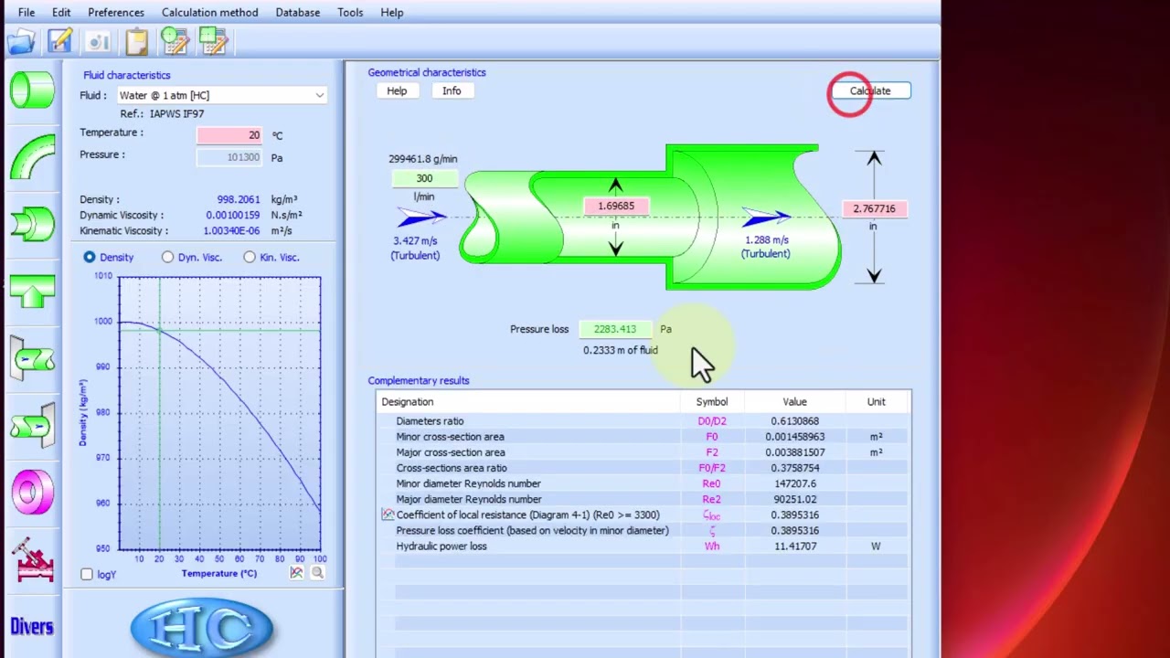Click the Re0 value 147207.6
Screen dimensions: 1170x658
pyautogui.click(x=795, y=483)
